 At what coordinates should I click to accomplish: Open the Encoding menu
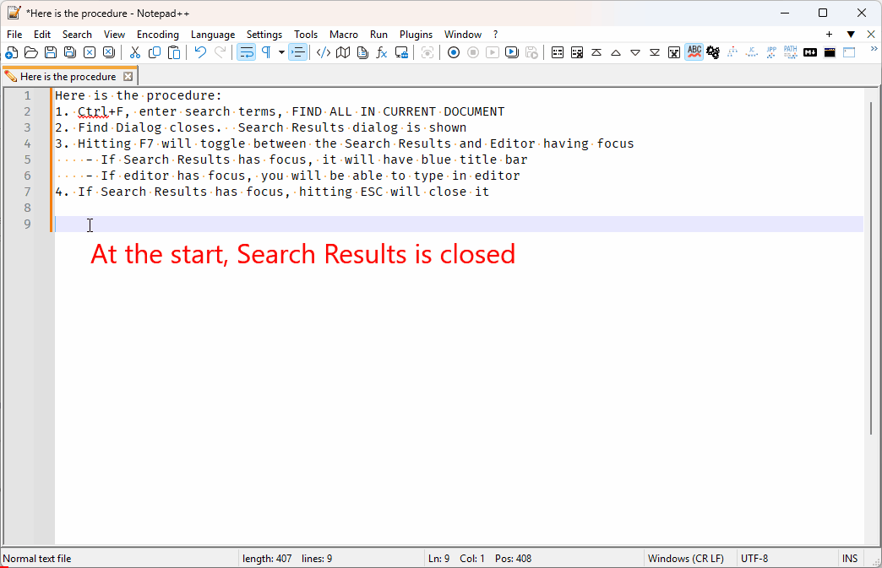tap(157, 35)
